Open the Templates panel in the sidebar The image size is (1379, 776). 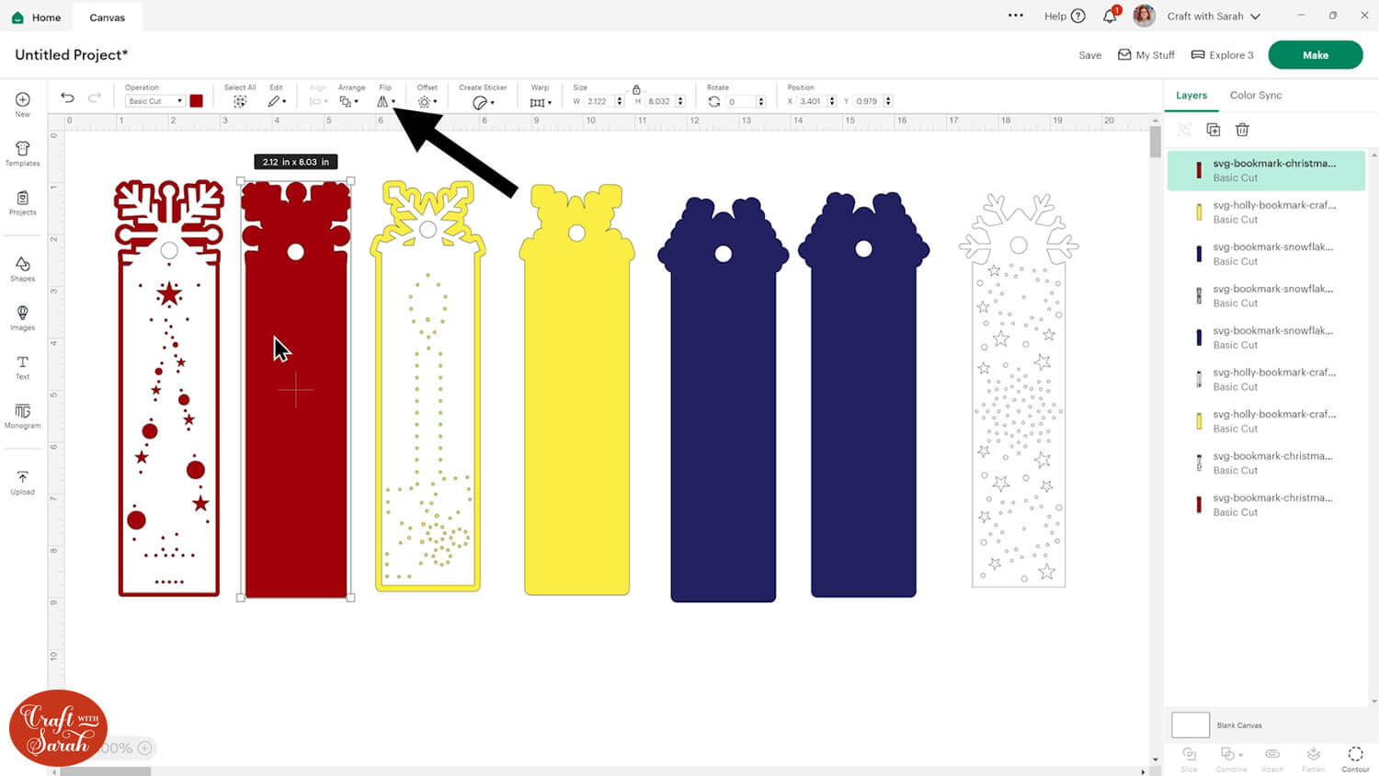pos(23,153)
